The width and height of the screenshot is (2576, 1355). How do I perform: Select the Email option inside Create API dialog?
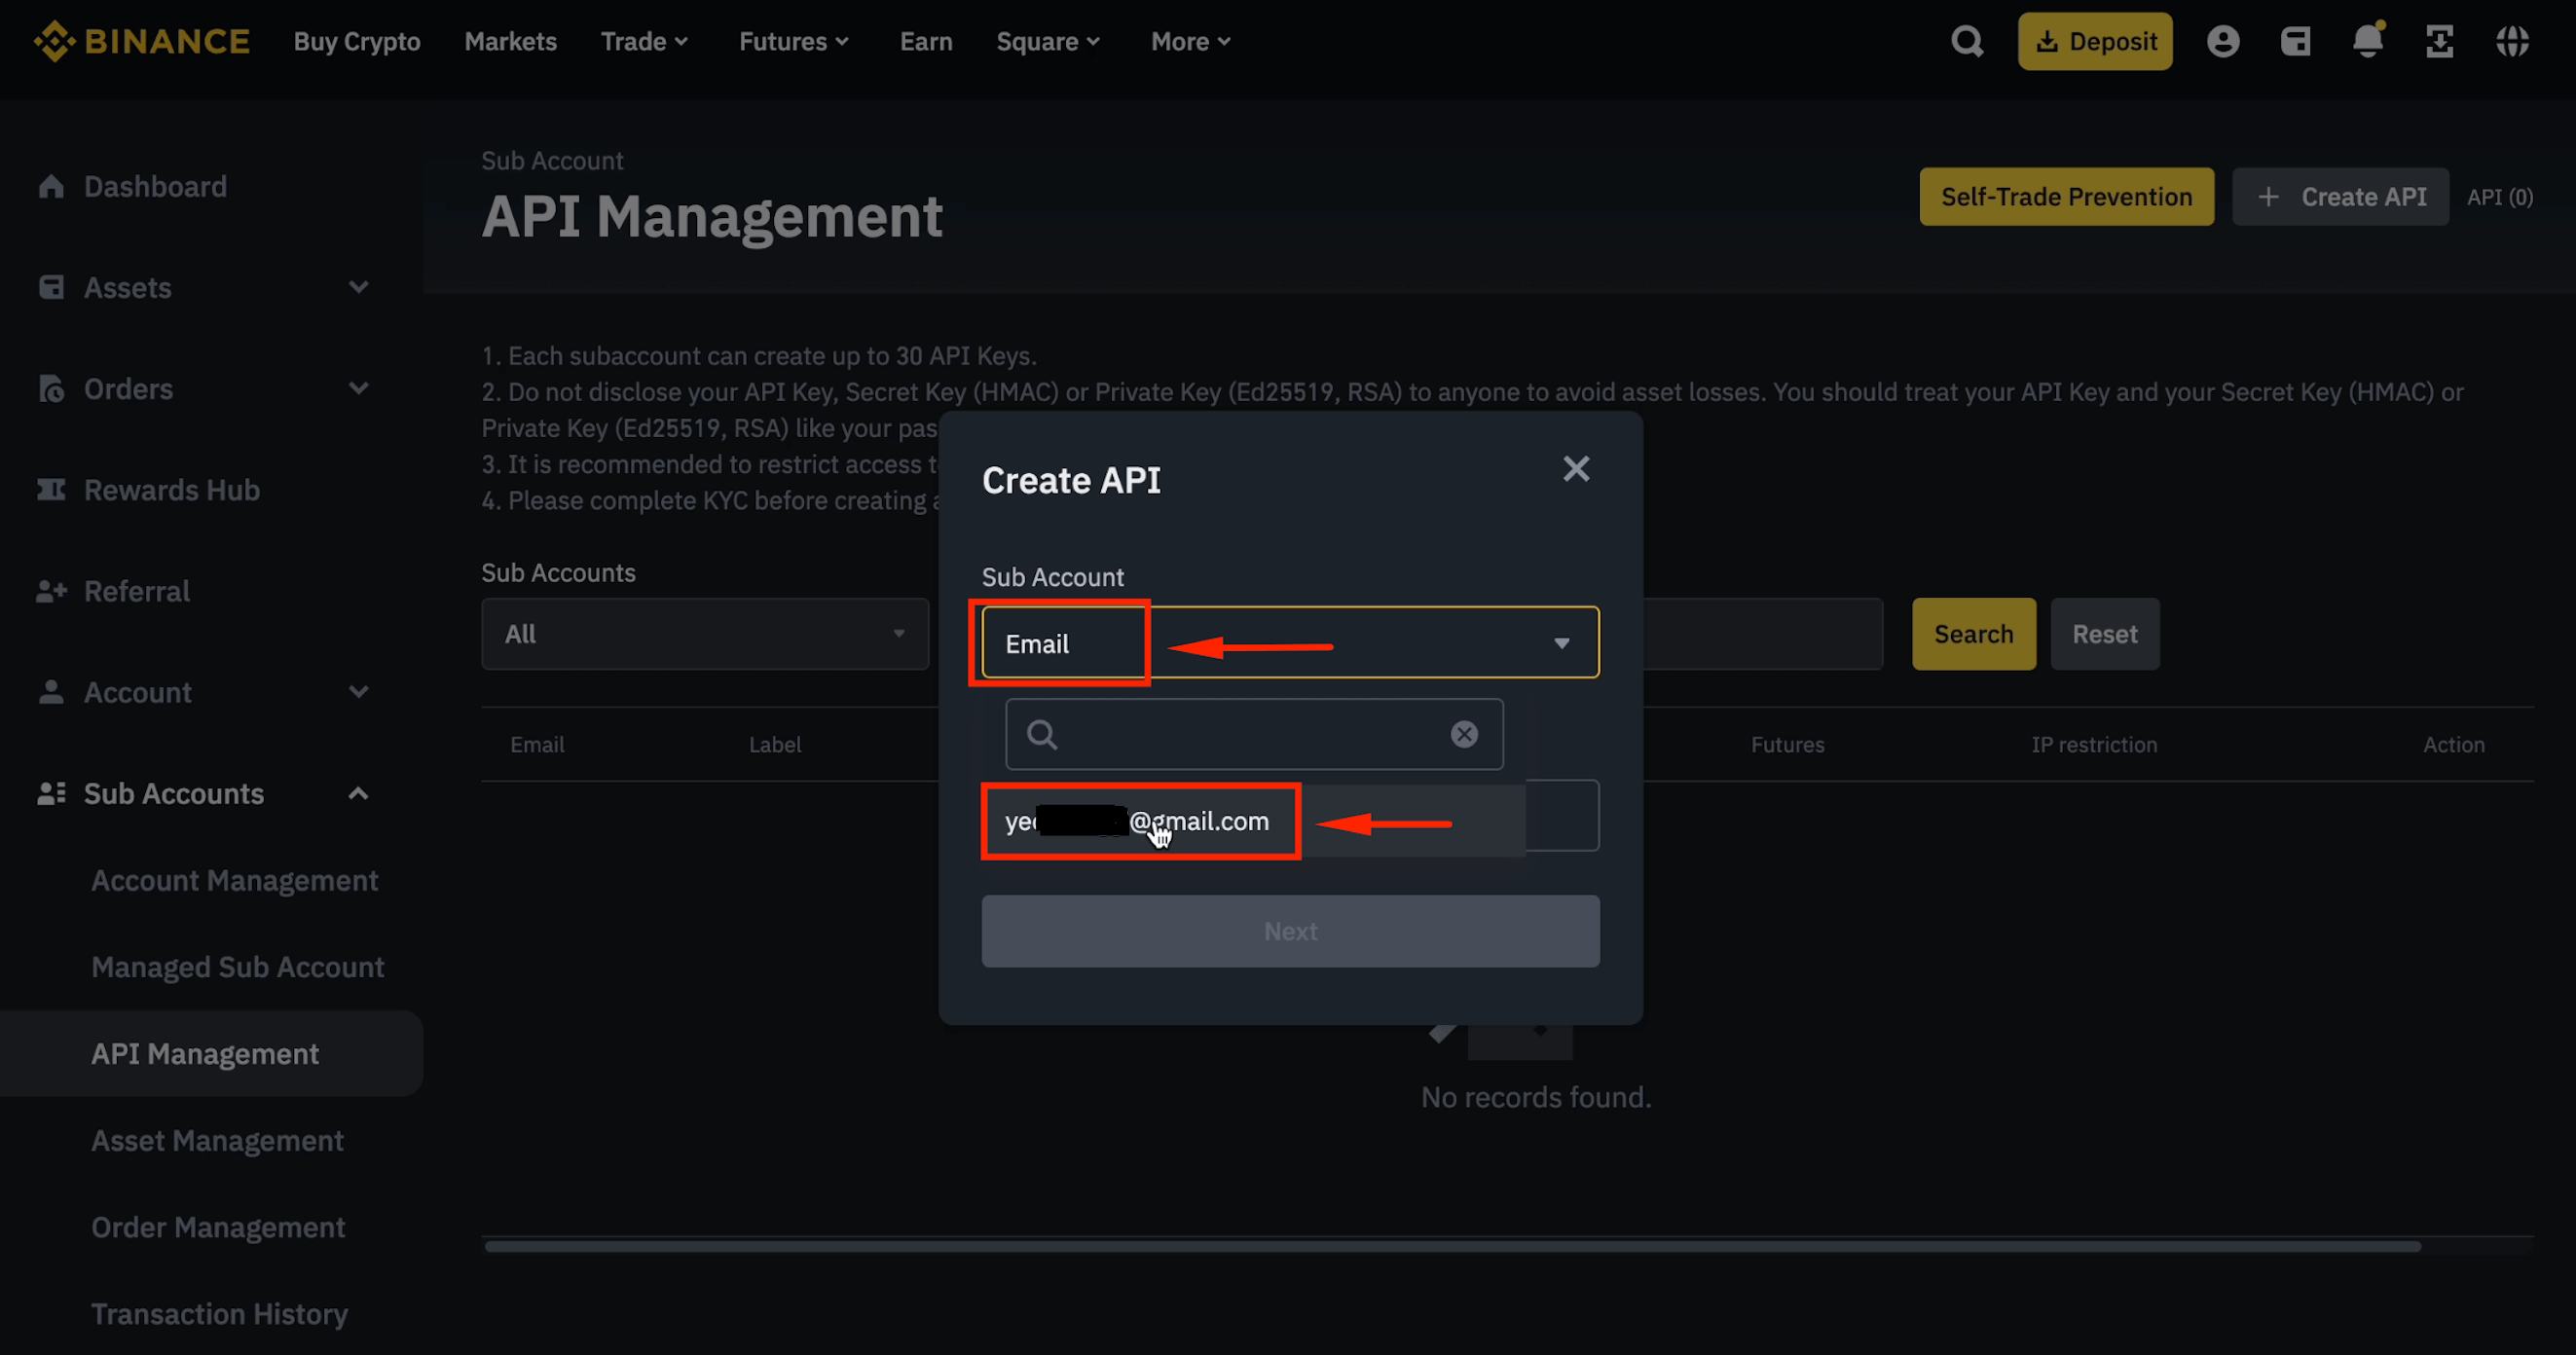pos(1060,643)
